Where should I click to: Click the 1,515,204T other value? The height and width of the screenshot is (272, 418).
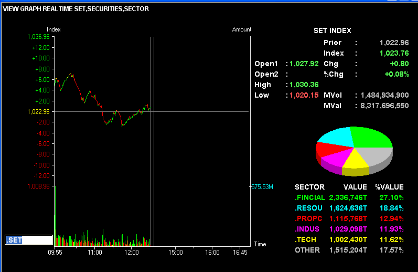coord(348,250)
